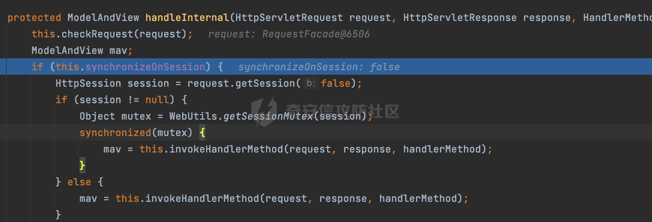Click the 'synchronized' keyword
This screenshot has height=222, width=652.
click(x=115, y=133)
